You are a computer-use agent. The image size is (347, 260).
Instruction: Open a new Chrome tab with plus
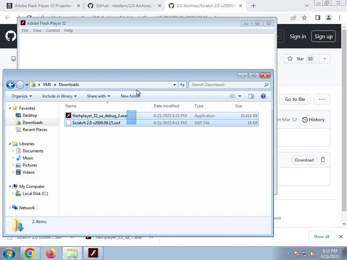253,6
